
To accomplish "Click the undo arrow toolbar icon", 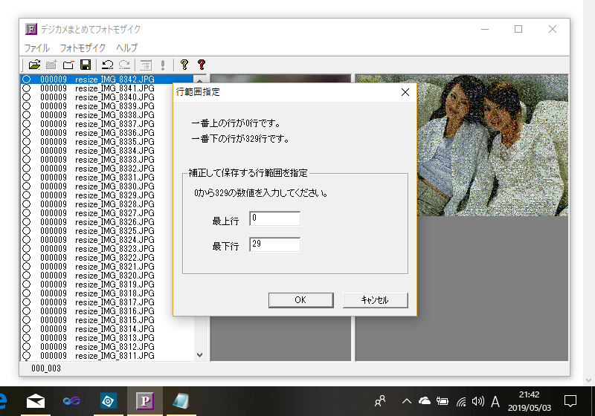I will (x=108, y=65).
